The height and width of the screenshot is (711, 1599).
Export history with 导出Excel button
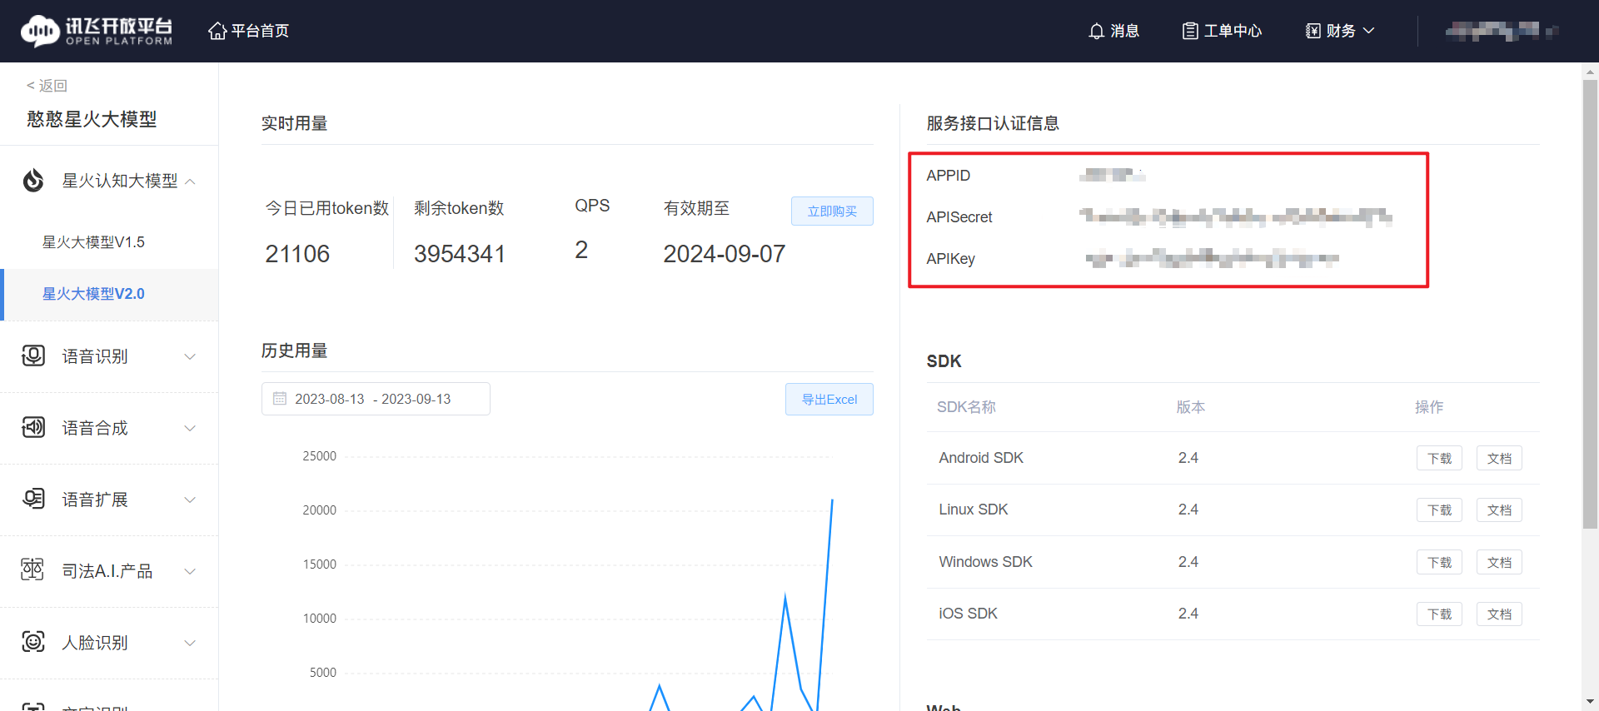point(829,400)
